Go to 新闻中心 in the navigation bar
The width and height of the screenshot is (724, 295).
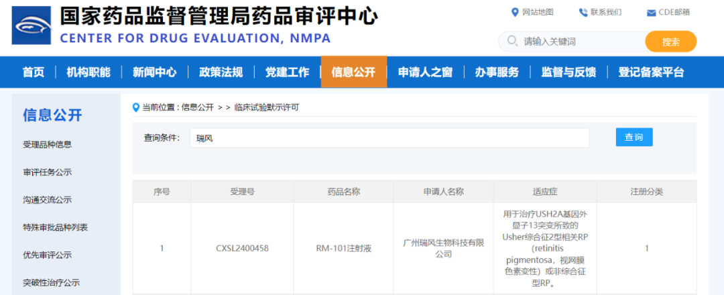tap(155, 72)
